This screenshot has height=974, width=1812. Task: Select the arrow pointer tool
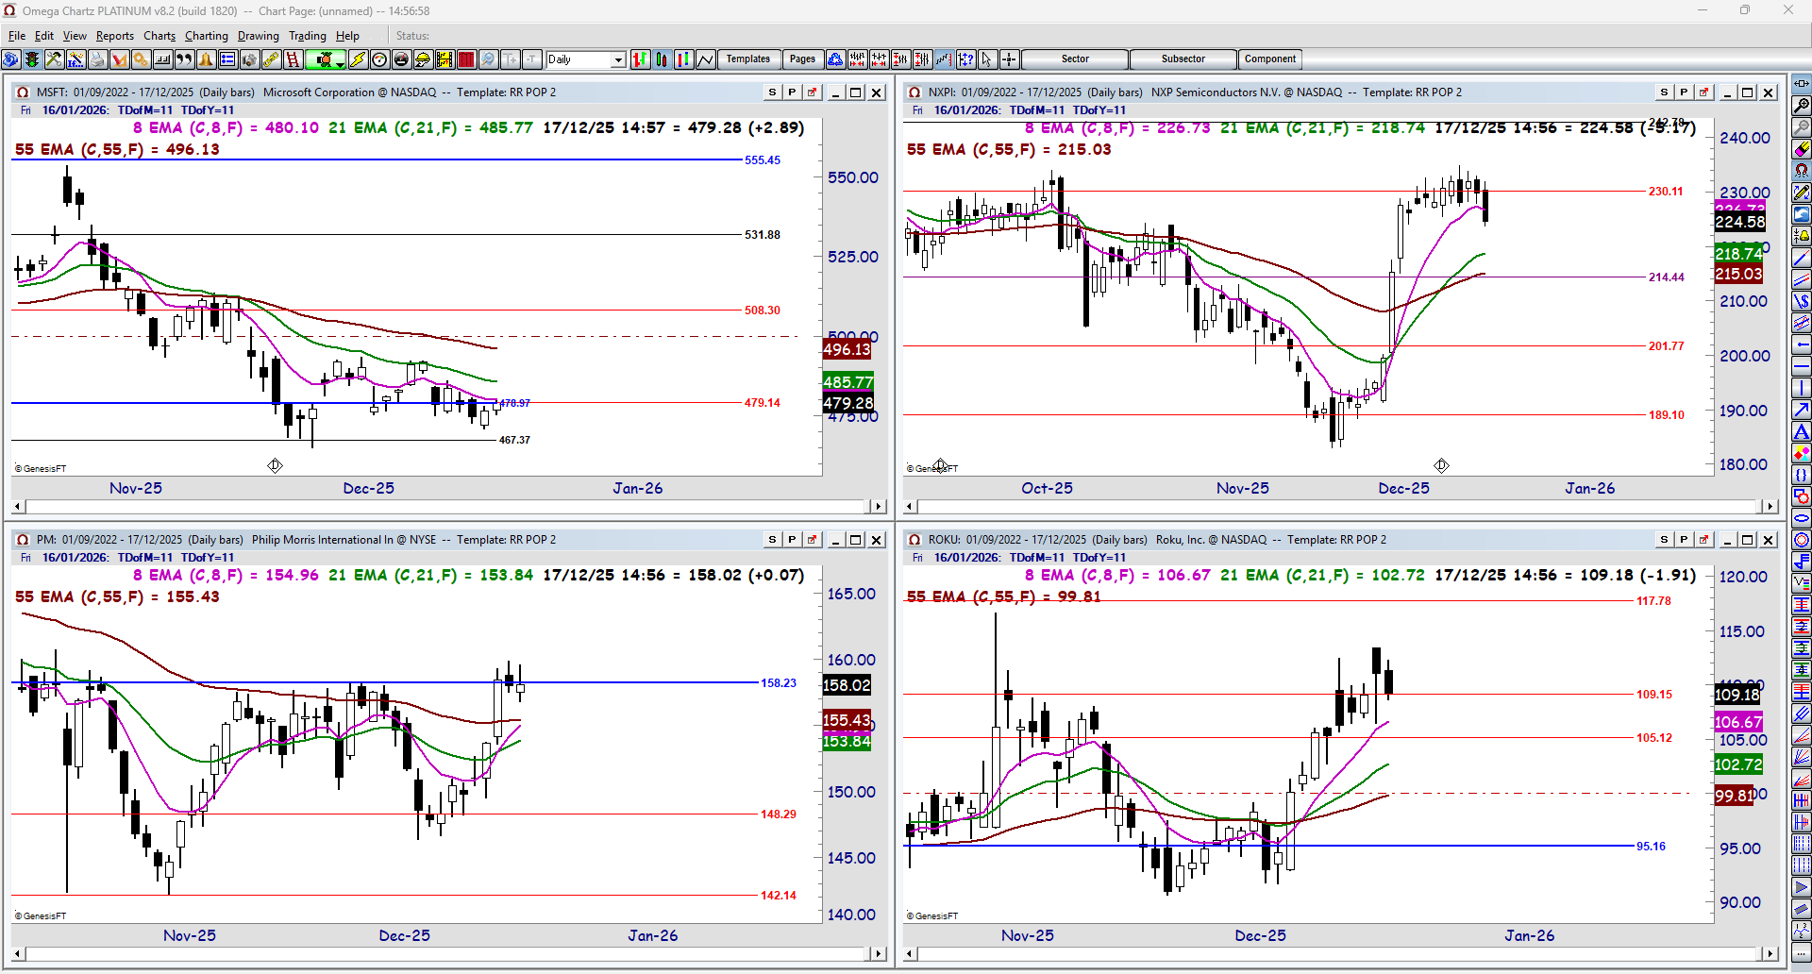click(987, 59)
